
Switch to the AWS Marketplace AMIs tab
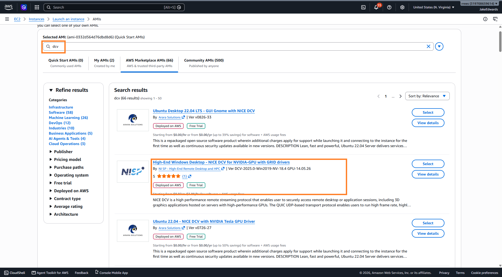(x=149, y=63)
